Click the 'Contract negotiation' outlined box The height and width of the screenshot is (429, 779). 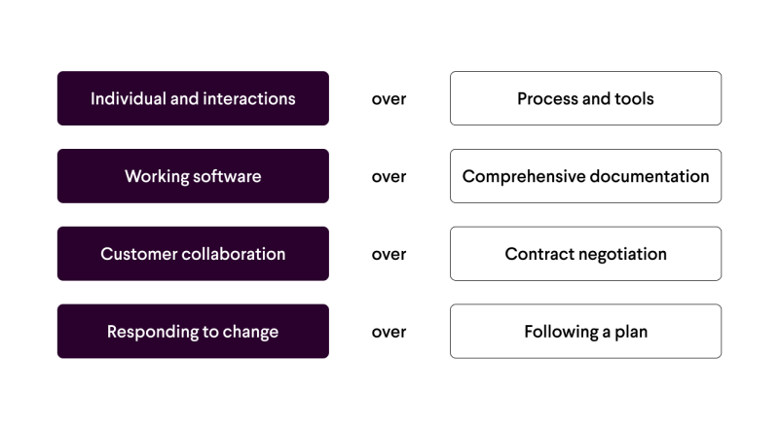click(585, 254)
